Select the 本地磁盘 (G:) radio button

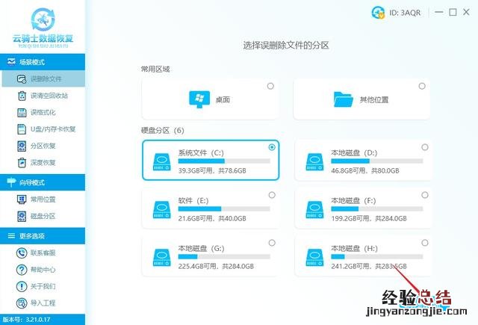coord(272,243)
